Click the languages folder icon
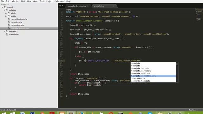 pyautogui.click(x=7, y=31)
